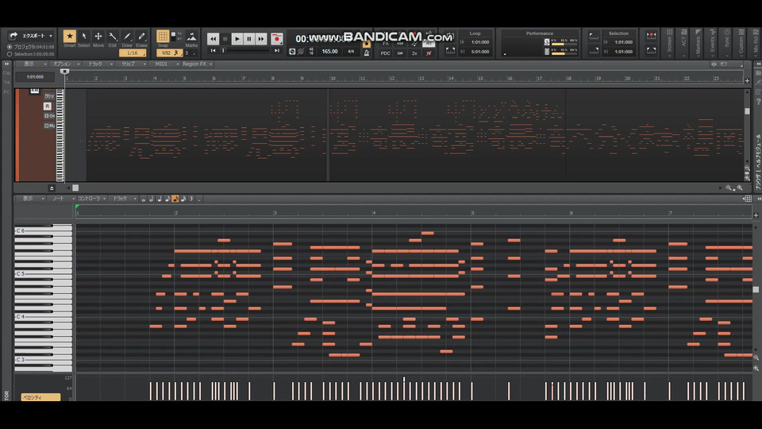This screenshot has width=762, height=429.
Task: Pause playback in the transport
Action: (249, 38)
